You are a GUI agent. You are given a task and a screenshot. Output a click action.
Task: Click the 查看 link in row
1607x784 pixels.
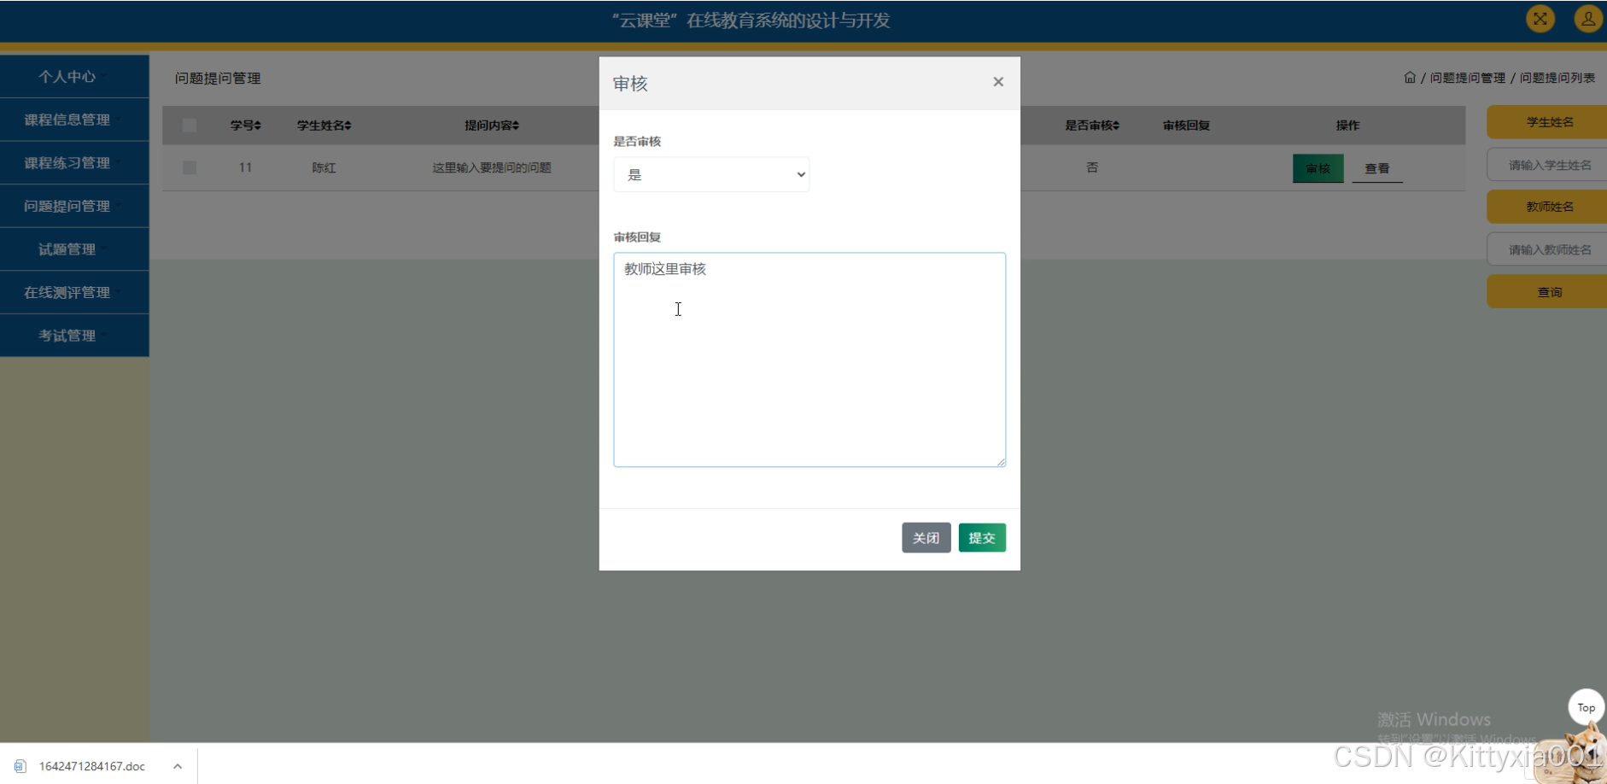(x=1377, y=168)
